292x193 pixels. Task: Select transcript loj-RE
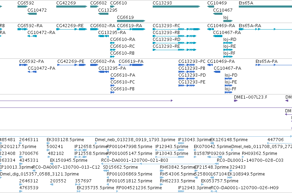click(x=230, y=46)
